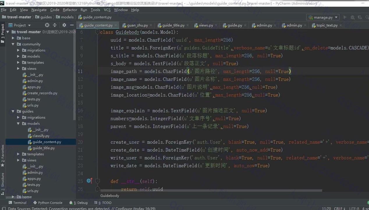369x210 pixels.
Task: Open the Navigate menu
Action: [39, 10]
